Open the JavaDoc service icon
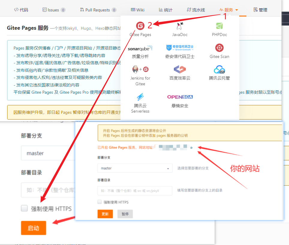Image resolution: width=289 pixels, height=245 pixels. point(180,26)
